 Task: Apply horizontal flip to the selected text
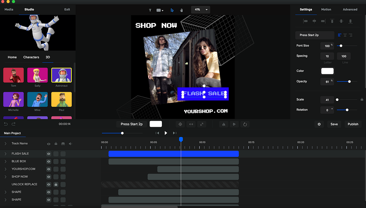[224, 124]
